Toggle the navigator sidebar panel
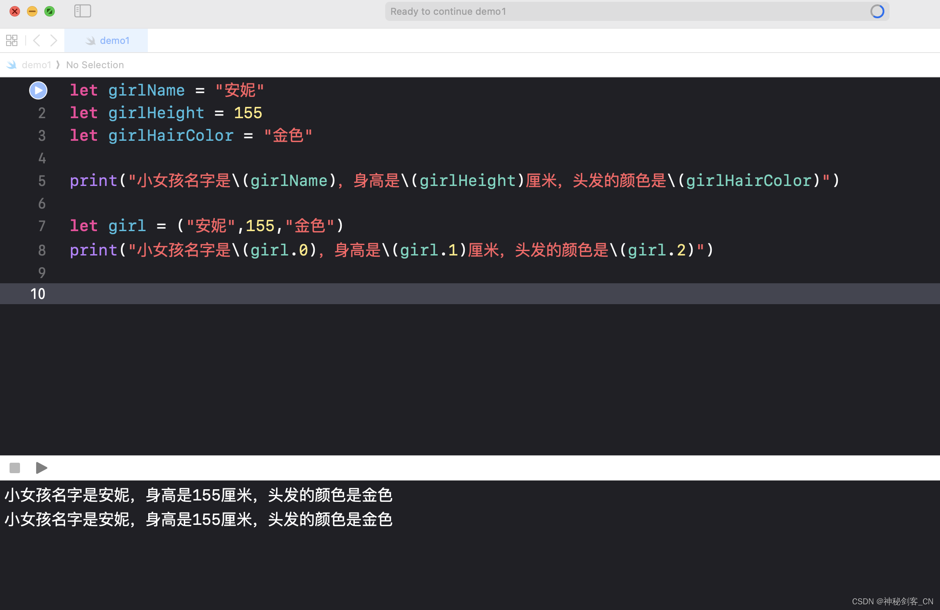Viewport: 940px width, 610px height. pyautogui.click(x=82, y=11)
